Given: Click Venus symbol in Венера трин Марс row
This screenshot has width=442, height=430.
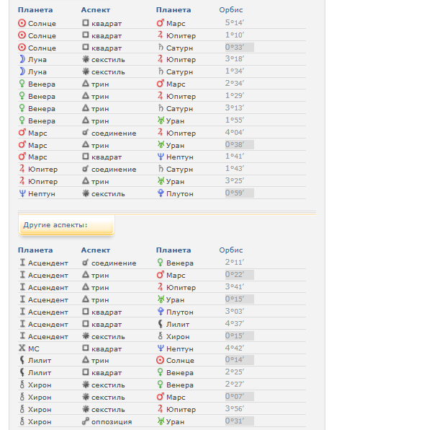Looking at the screenshot, I should point(22,84).
